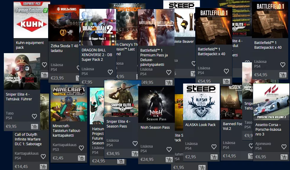Viewport: 290px width, 170px height.
Task: Click the 'Ajoneuvo' category label
Action: click(x=263, y=143)
